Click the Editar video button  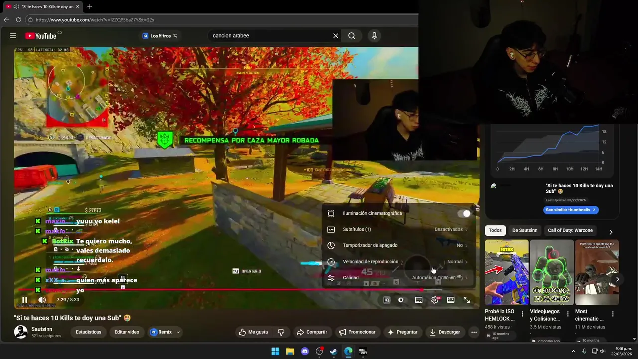click(x=127, y=332)
